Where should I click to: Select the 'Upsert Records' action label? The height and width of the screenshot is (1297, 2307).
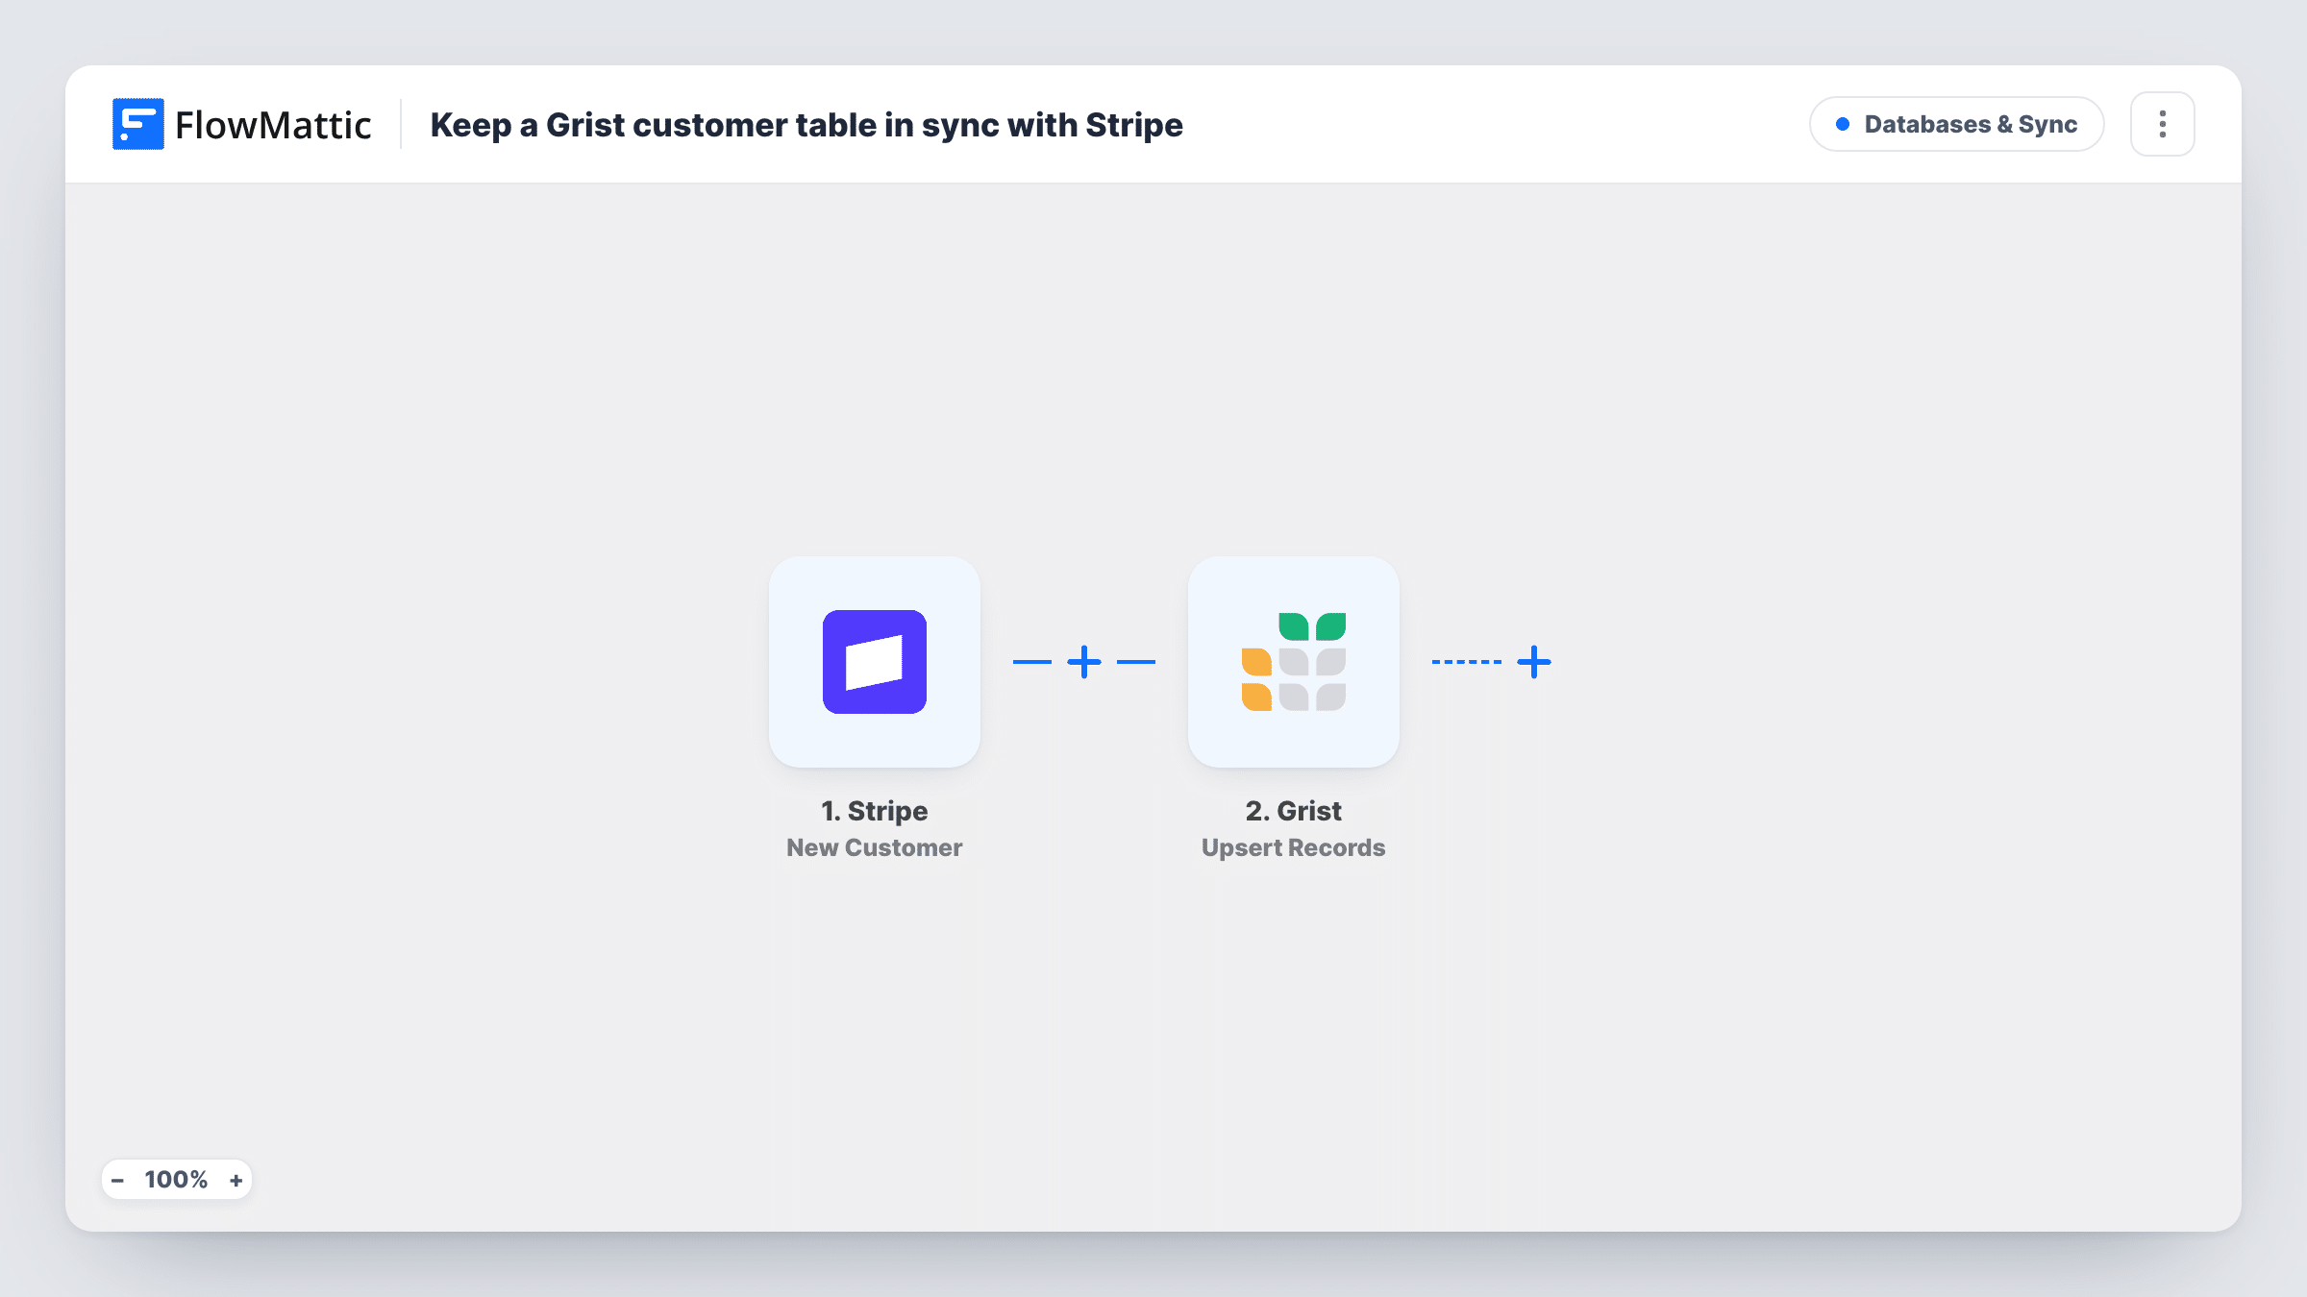[x=1293, y=847]
